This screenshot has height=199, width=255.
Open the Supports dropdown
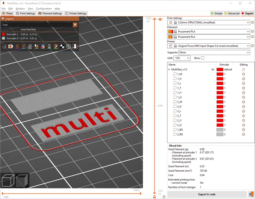[x=214, y=53]
